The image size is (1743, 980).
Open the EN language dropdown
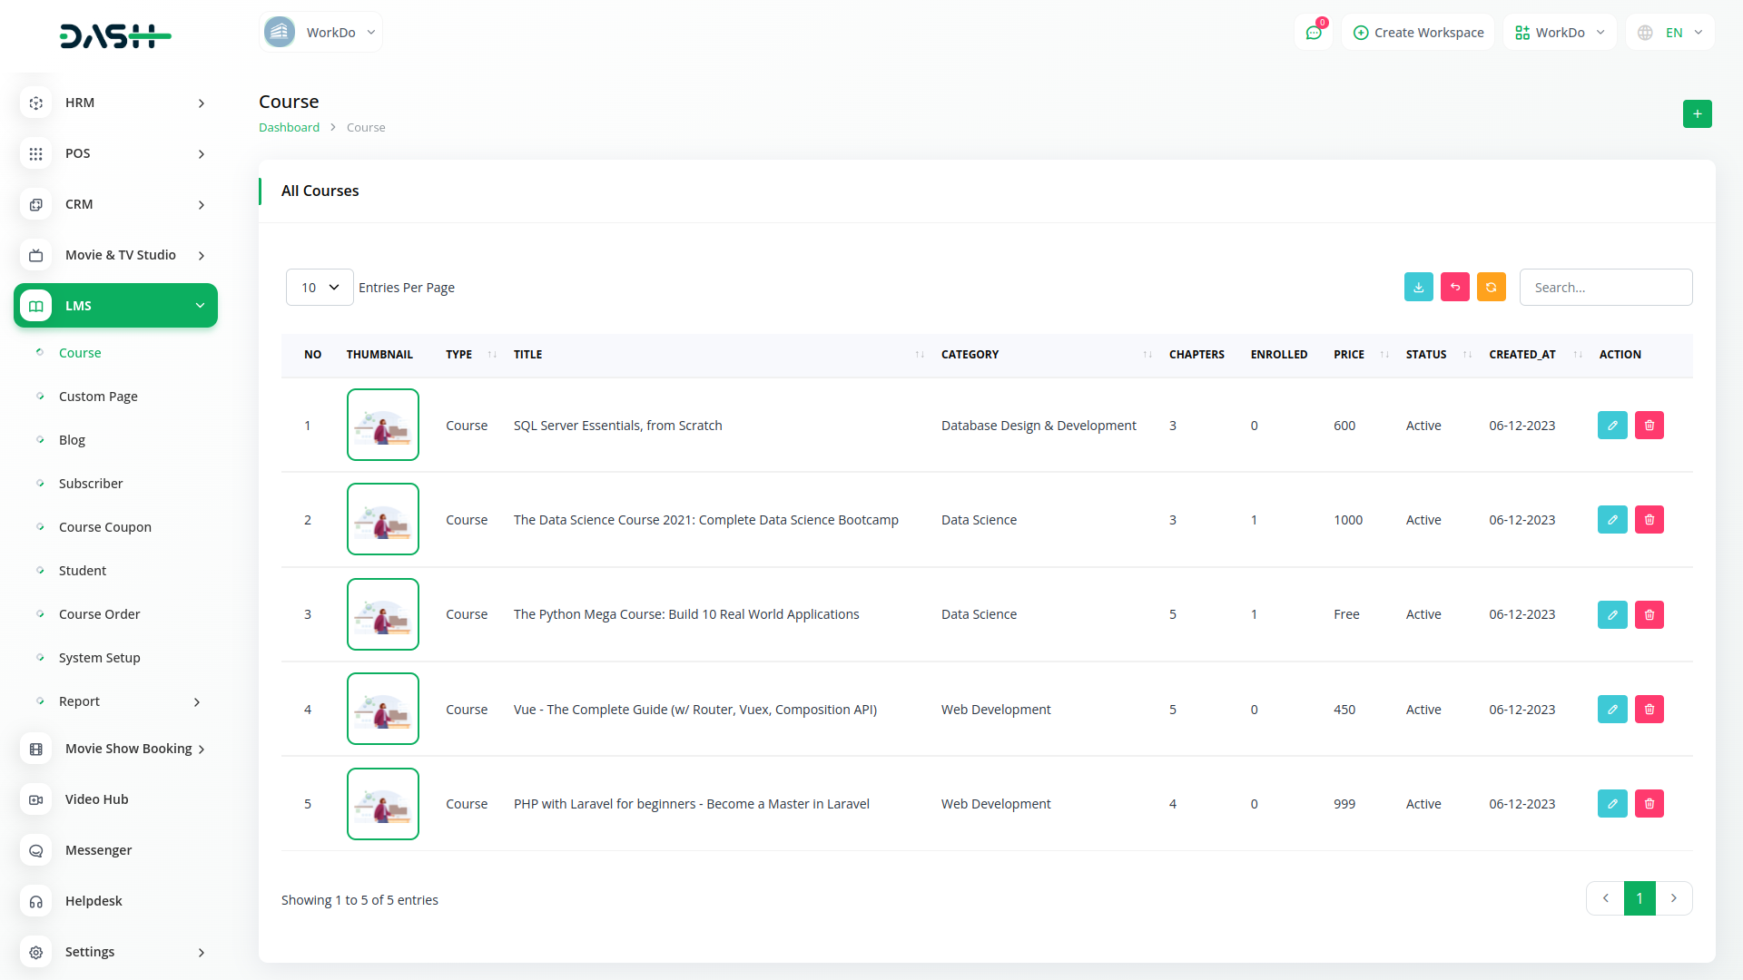(x=1671, y=33)
